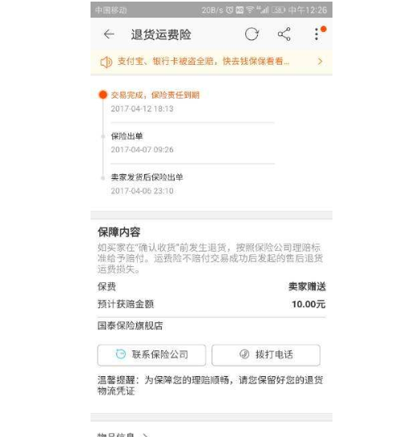Viewport: 415px width, 437px height.
Task: Go back using the left arrow
Action: [x=109, y=34]
